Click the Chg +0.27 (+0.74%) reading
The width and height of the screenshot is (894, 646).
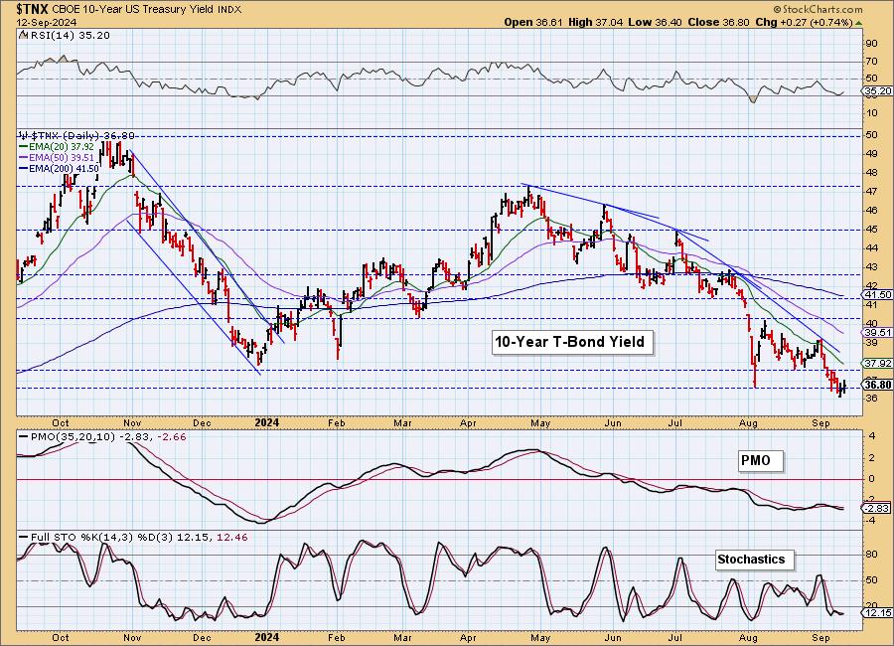pos(804,22)
